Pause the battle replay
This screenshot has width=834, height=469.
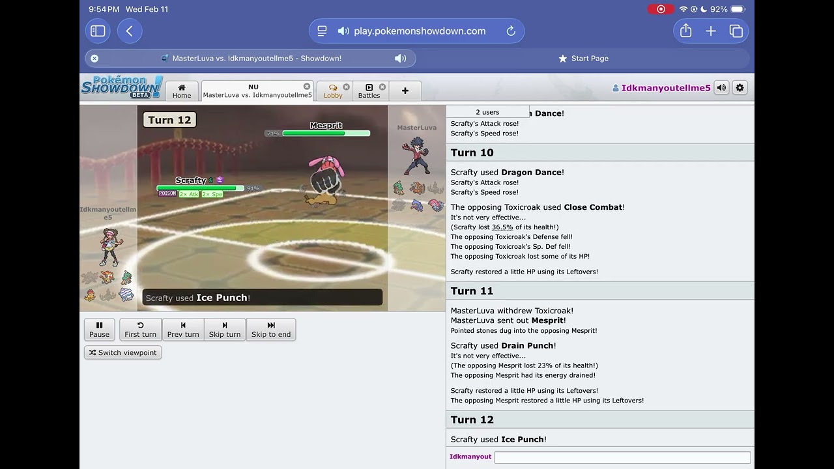point(99,329)
